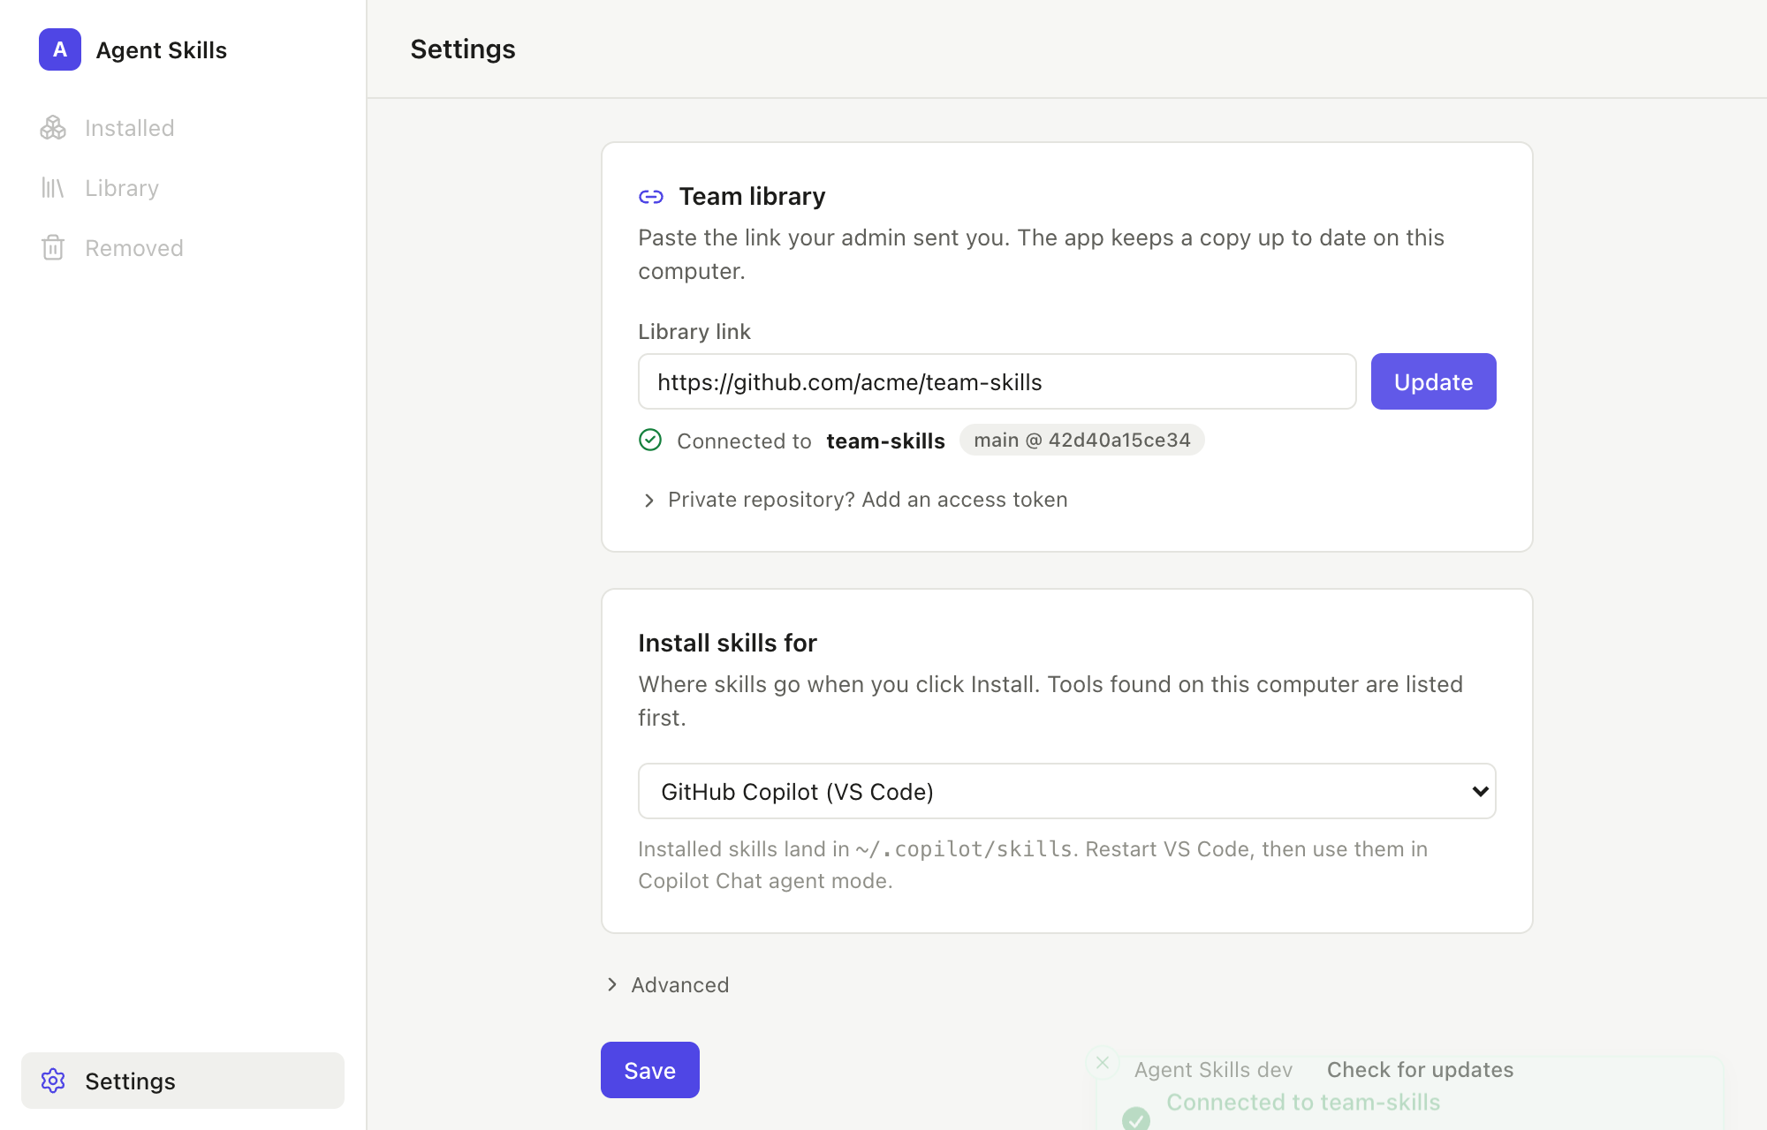Click the main @ 42d40a15ce34 badge
Screen dimensions: 1767x1130
[1081, 440]
